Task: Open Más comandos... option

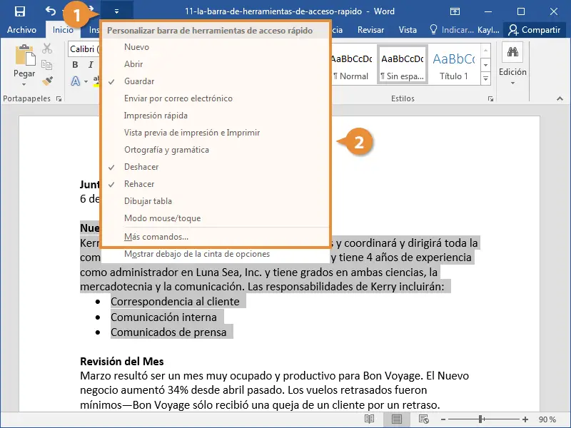Action: pos(215,237)
